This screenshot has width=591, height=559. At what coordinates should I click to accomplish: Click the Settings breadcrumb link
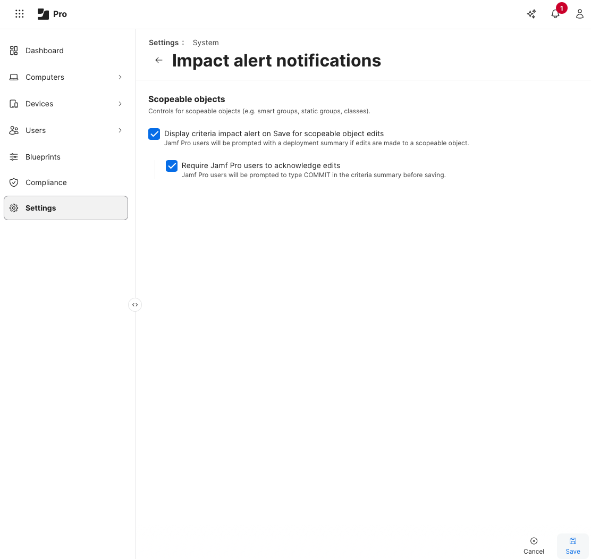point(164,43)
